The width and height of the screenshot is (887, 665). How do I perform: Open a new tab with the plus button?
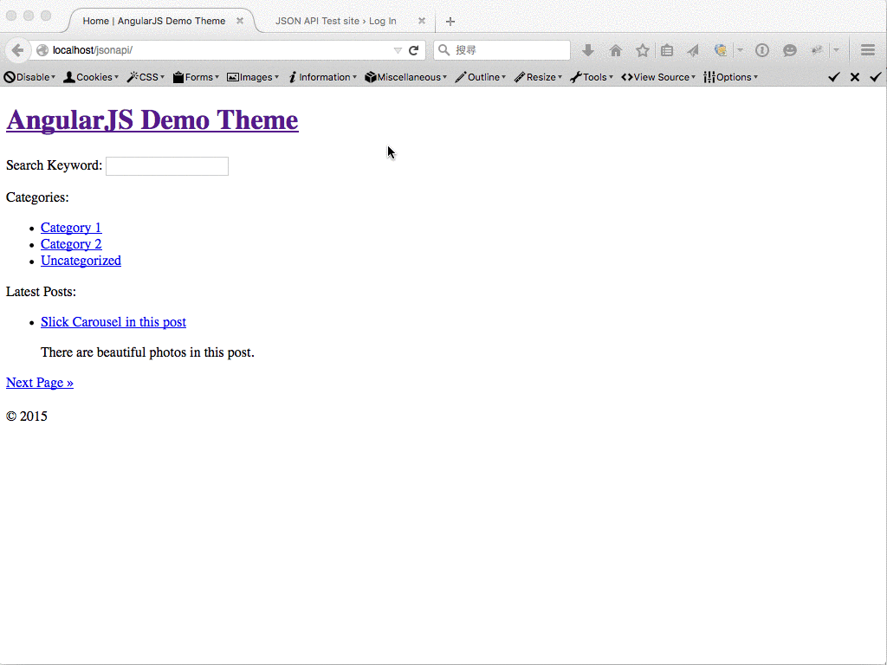(x=450, y=22)
